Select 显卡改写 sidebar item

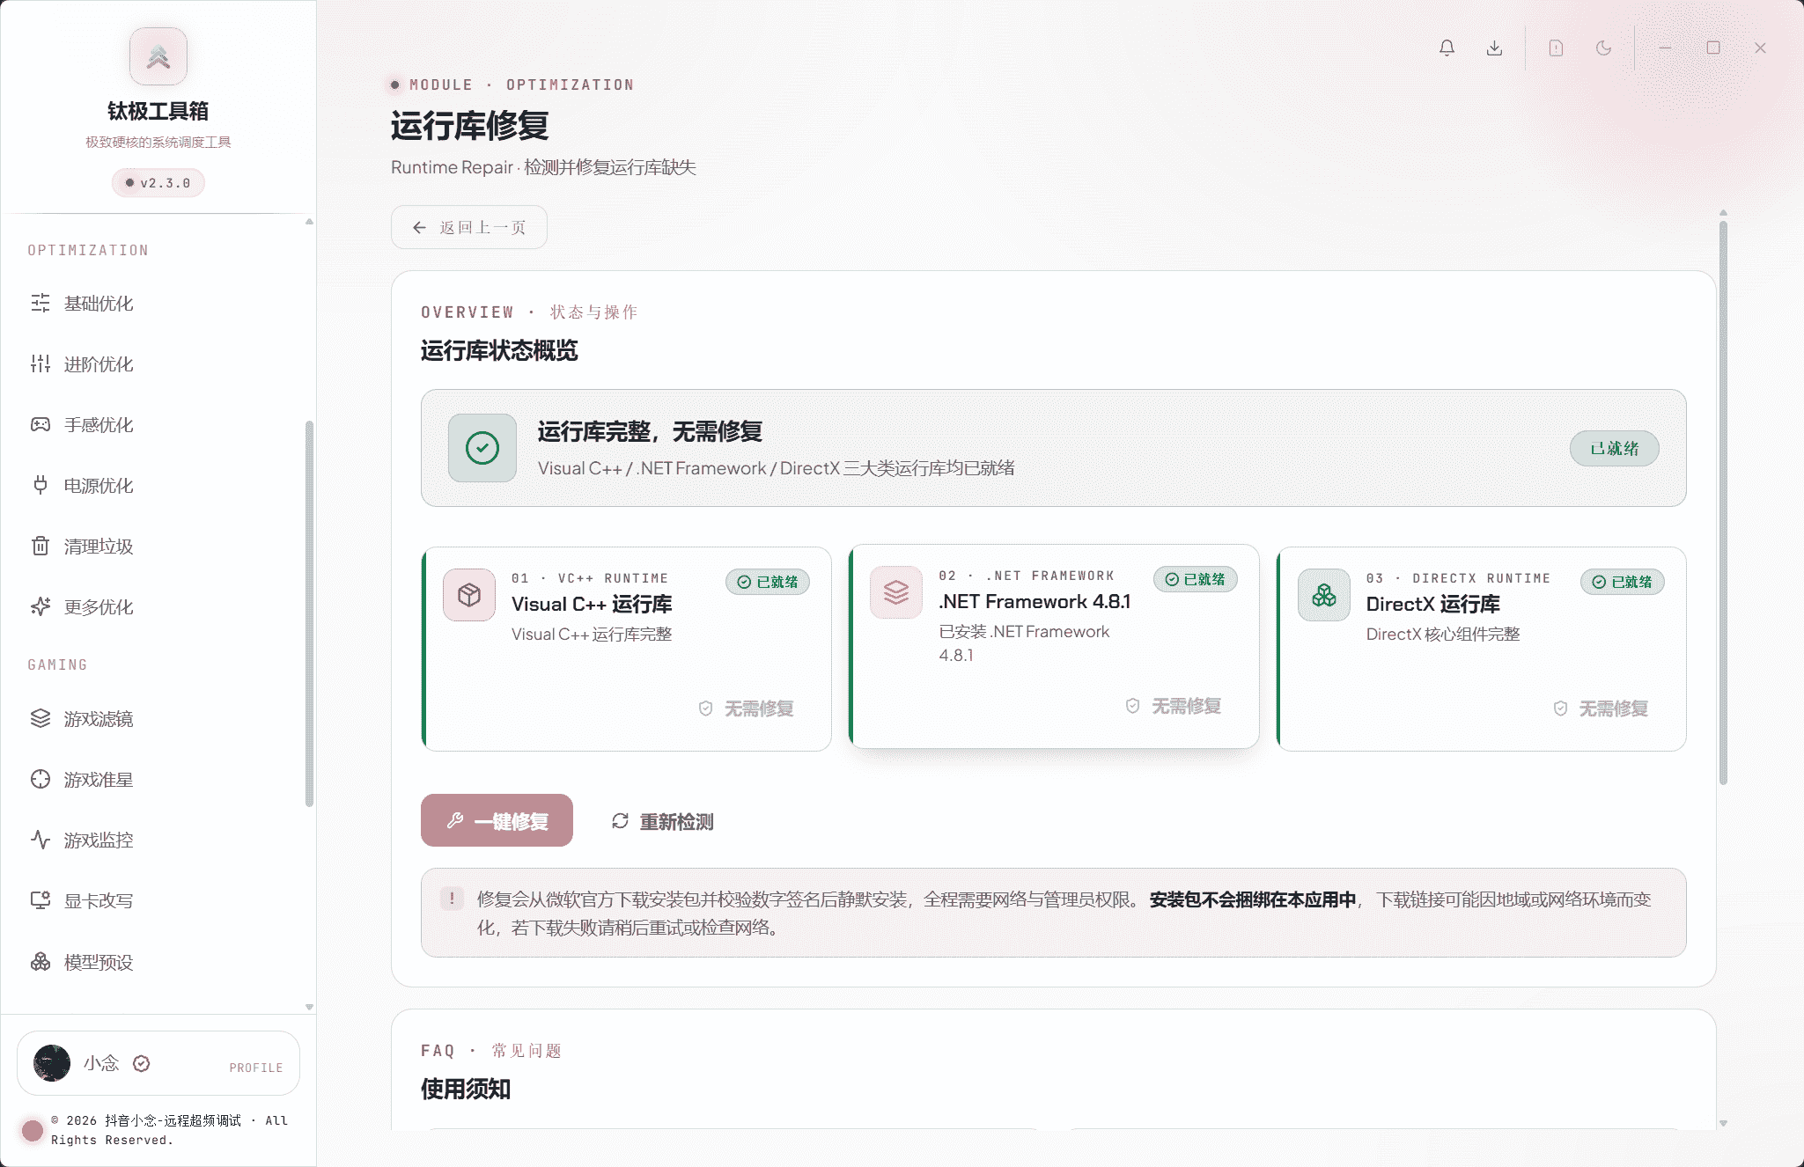158,901
